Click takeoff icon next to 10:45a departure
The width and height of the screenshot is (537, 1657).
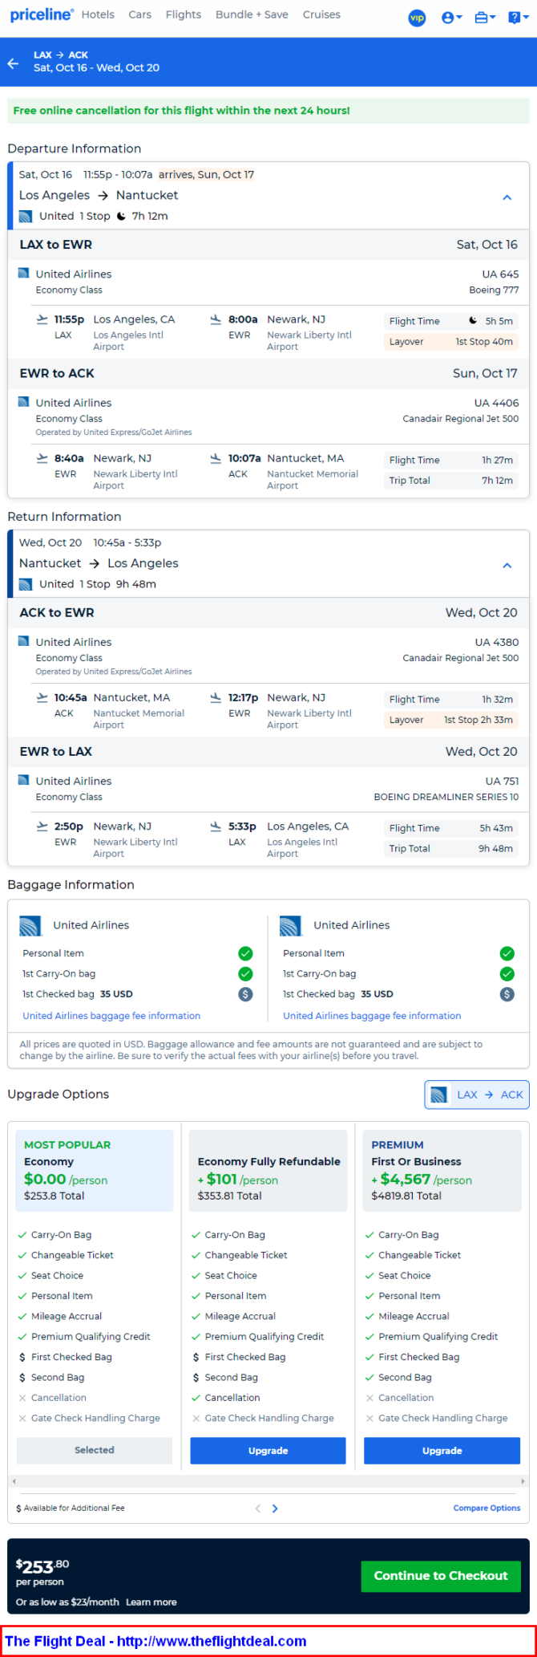point(42,697)
